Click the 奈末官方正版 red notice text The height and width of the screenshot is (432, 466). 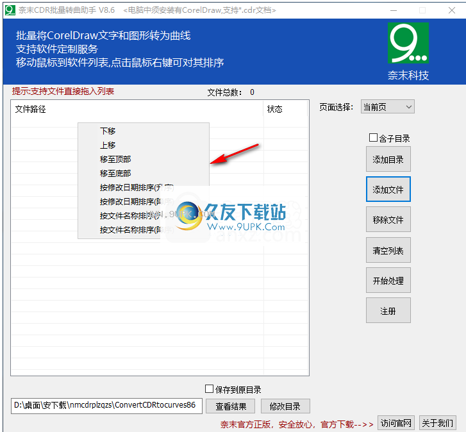(297, 424)
